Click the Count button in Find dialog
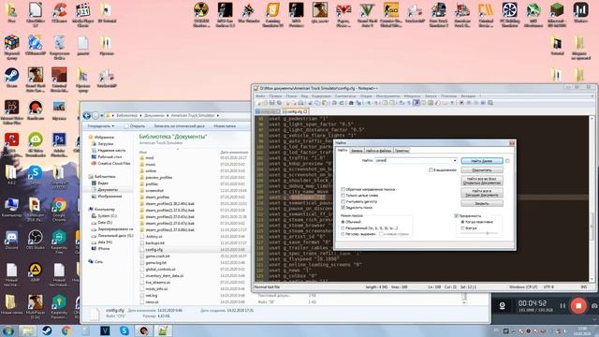Screen dimensions: 599x337 482,170
